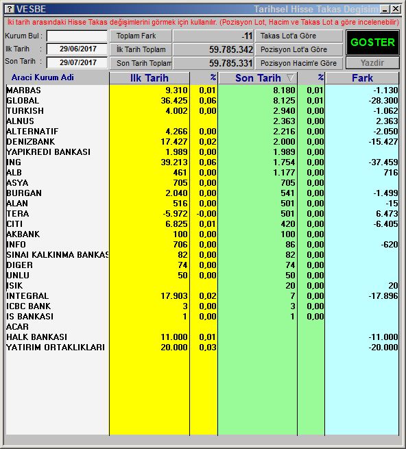
Task: Sort by the Fark column header
Action: coord(362,78)
